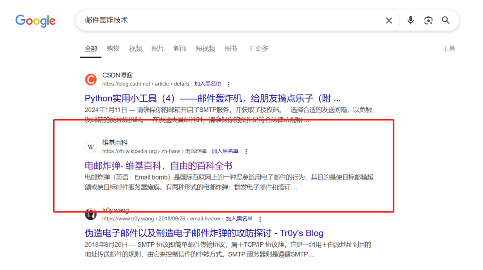Switch to the 新闻 tab
The image size is (483, 270).
point(180,48)
